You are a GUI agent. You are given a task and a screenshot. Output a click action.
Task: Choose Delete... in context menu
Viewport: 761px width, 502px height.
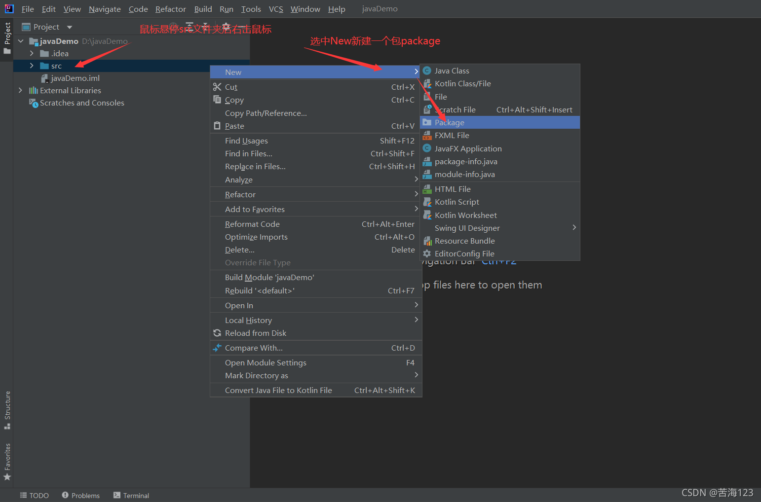tap(316, 250)
